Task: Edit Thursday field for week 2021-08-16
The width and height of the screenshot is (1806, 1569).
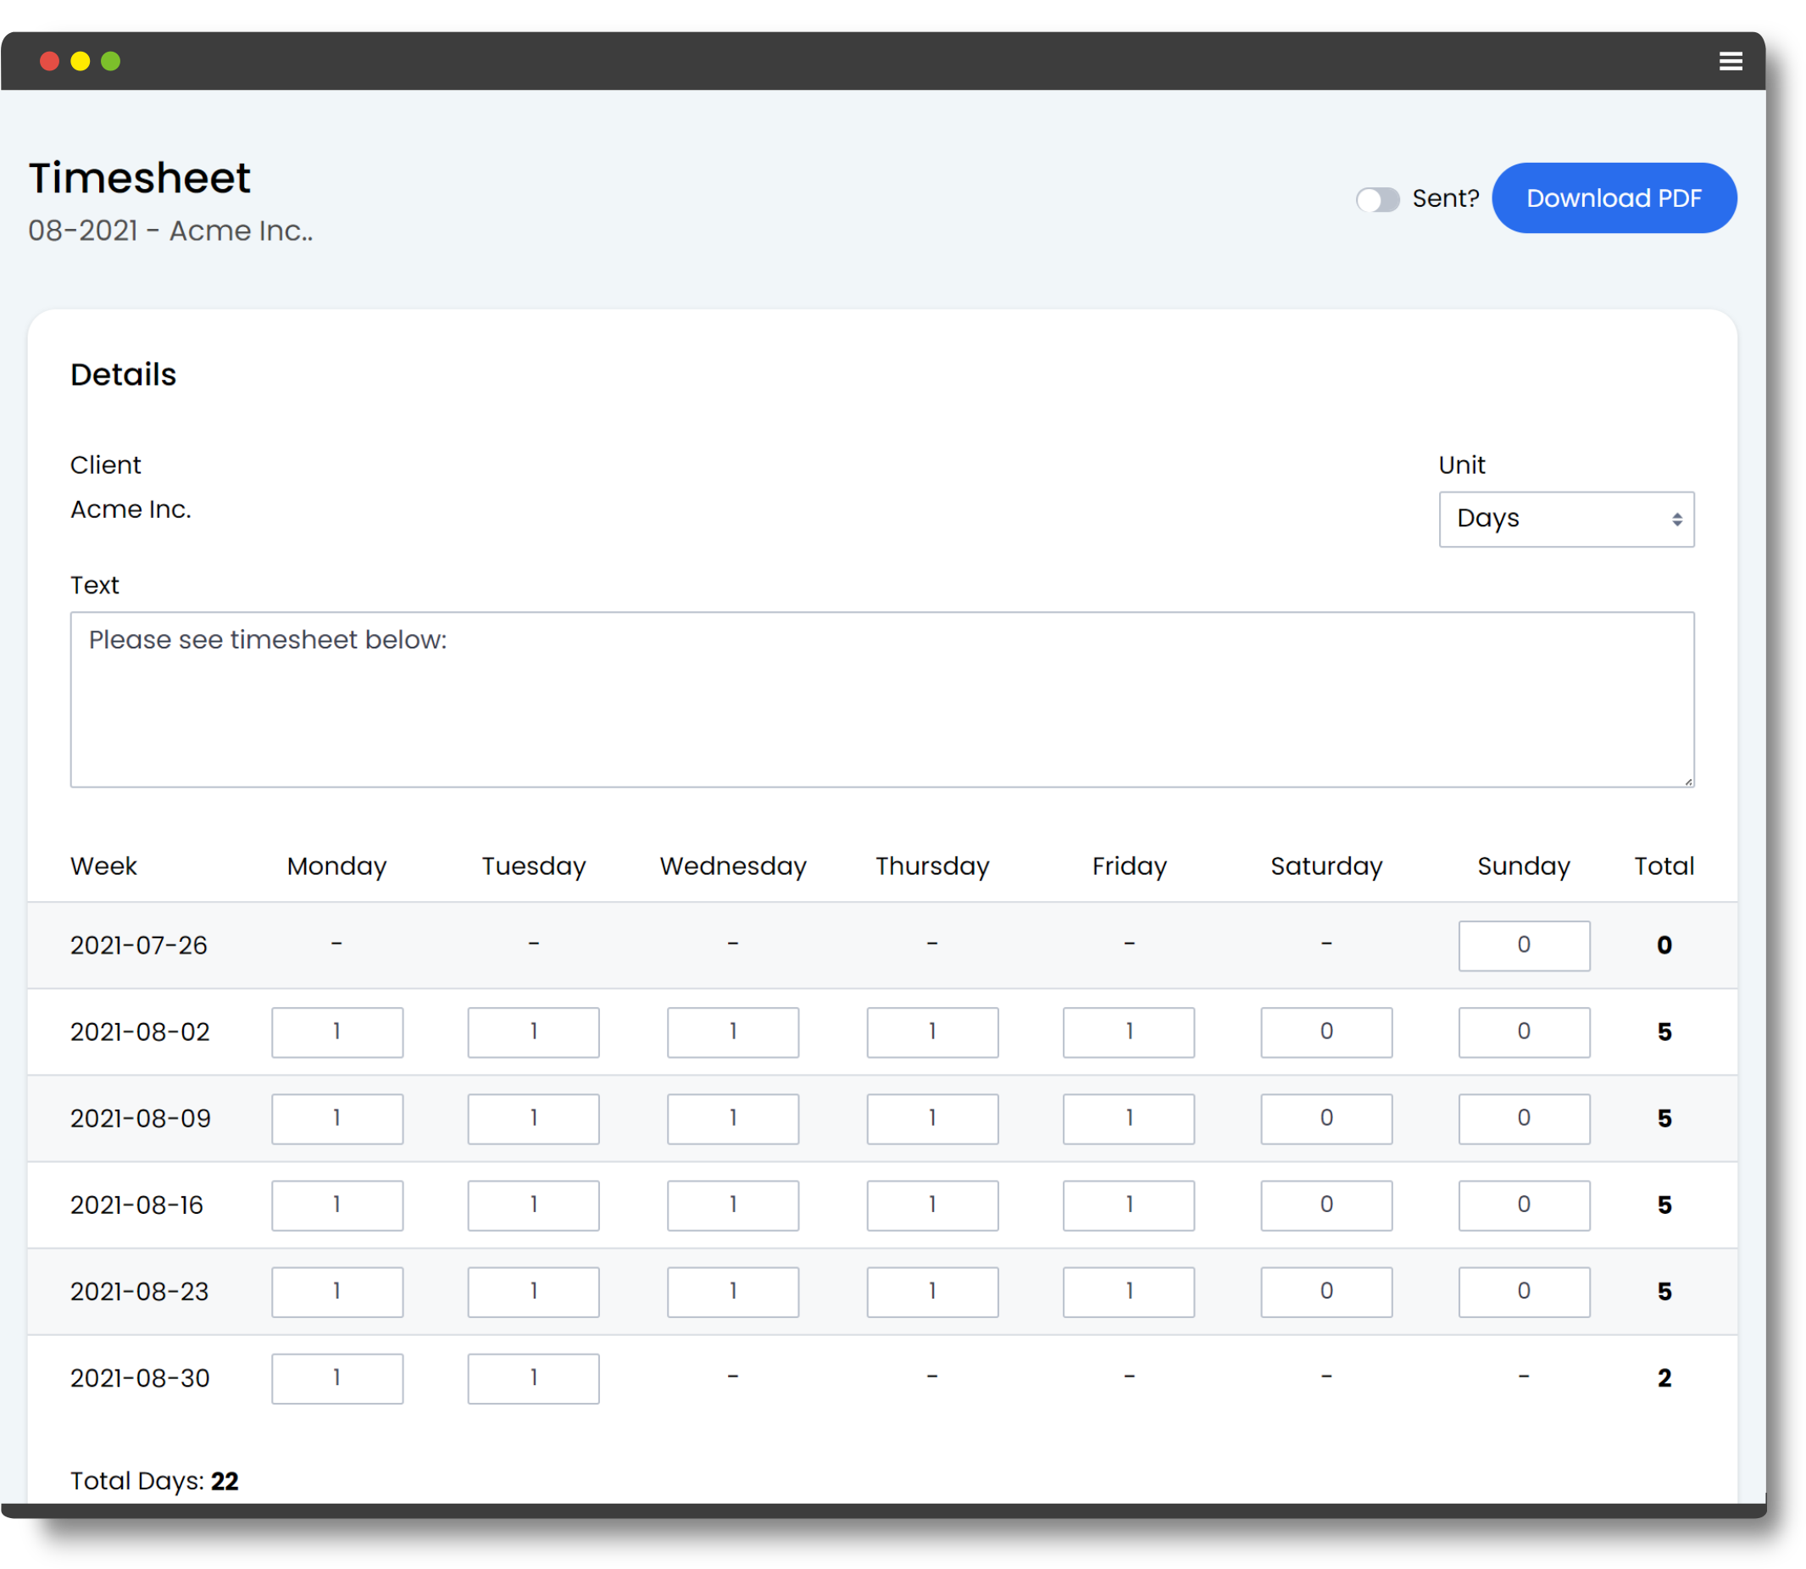Action: coord(932,1205)
